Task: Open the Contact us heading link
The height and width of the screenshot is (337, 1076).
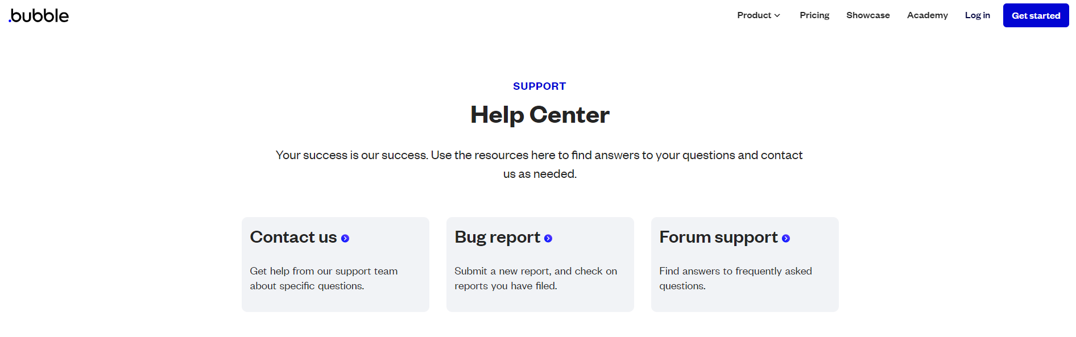Action: [x=293, y=237]
